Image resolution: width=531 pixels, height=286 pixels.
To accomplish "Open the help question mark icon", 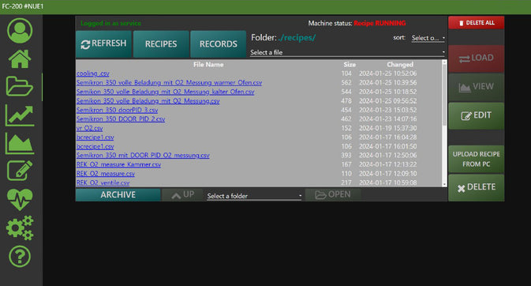I will point(20,257).
